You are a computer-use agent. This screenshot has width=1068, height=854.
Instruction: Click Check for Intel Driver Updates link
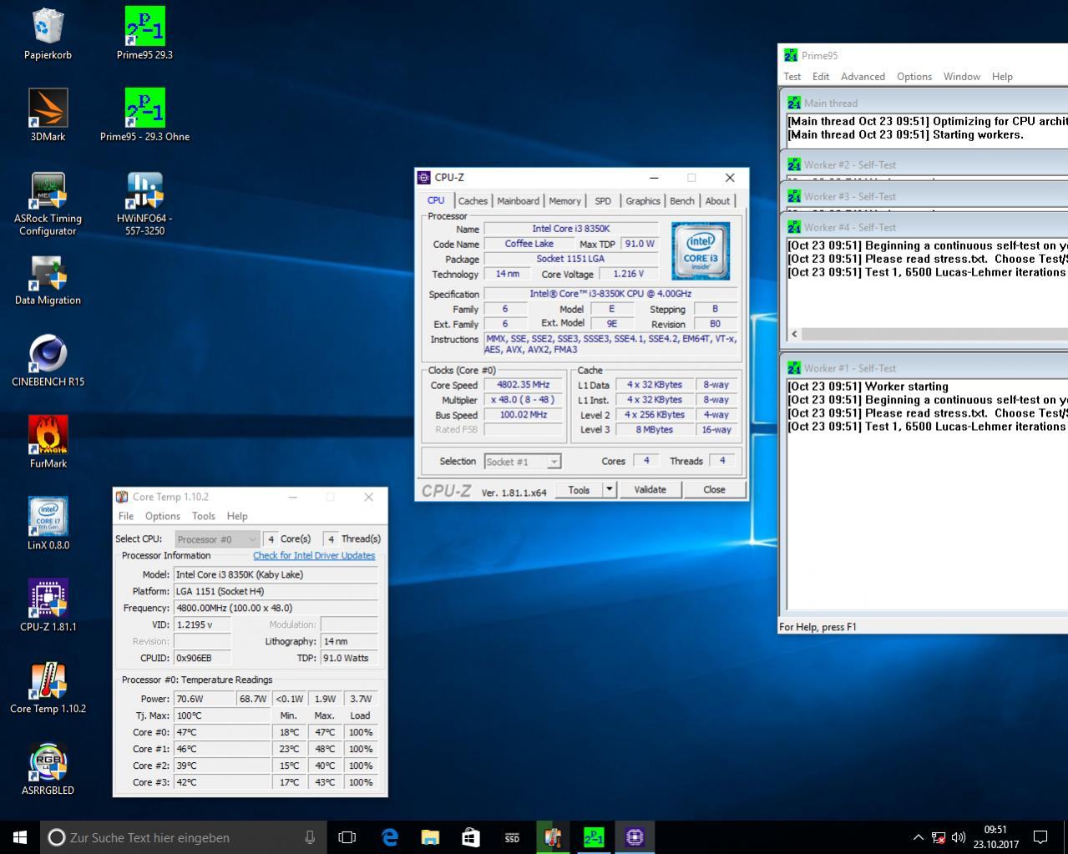tap(314, 556)
